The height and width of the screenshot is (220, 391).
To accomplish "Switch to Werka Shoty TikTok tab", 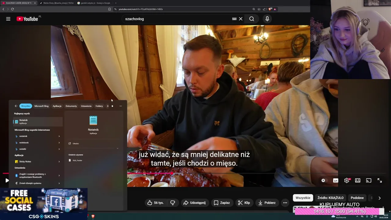I will (57, 3).
